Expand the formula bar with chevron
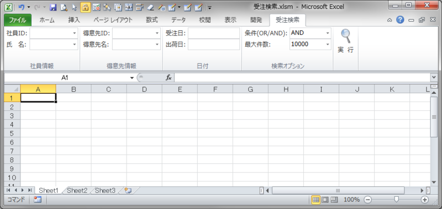The image size is (442, 209). click(434, 77)
